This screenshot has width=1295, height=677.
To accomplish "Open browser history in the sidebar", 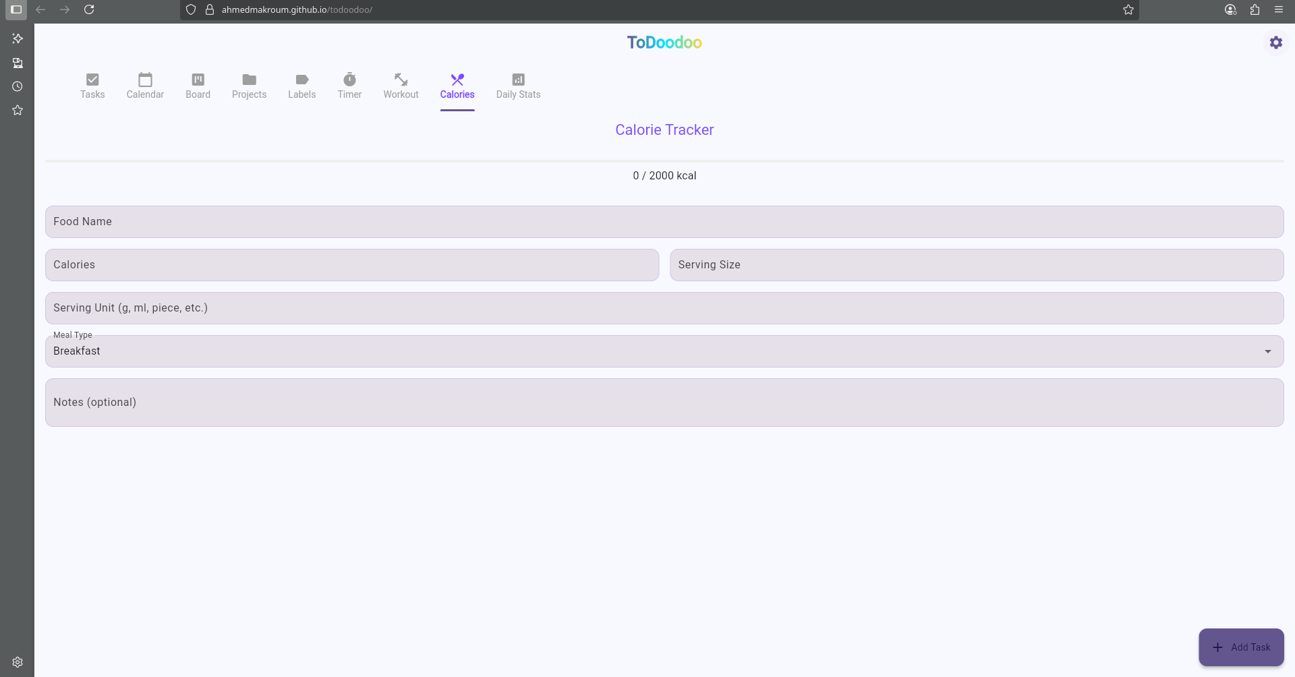I will pyautogui.click(x=18, y=87).
